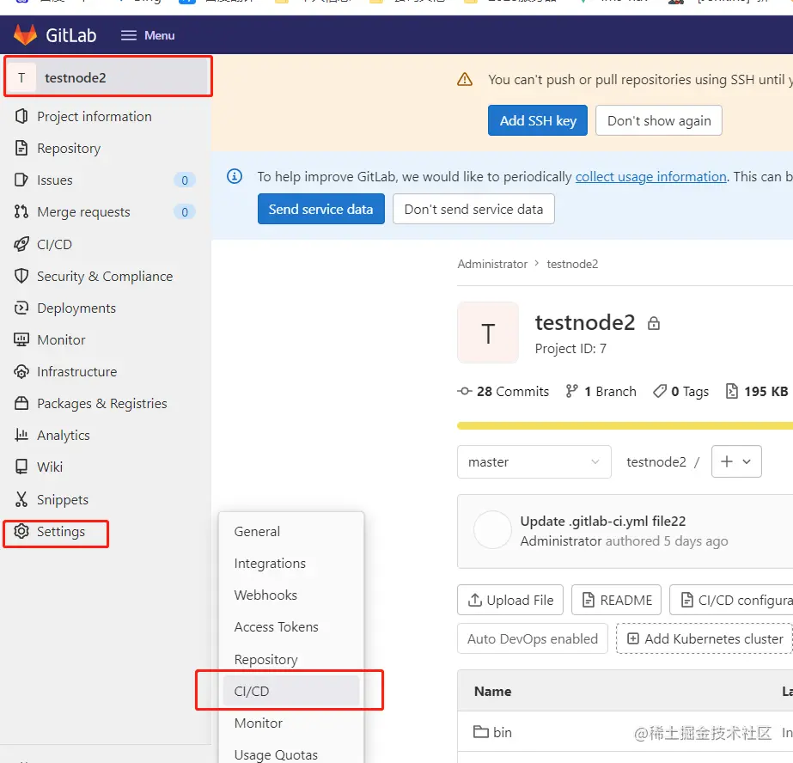This screenshot has height=763, width=793.
Task: Select CI/CD in Settings submenu
Action: tap(291, 691)
